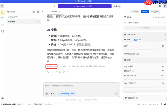Send the message with arrow button
This screenshot has height=105, width=167.
tap(116, 94)
